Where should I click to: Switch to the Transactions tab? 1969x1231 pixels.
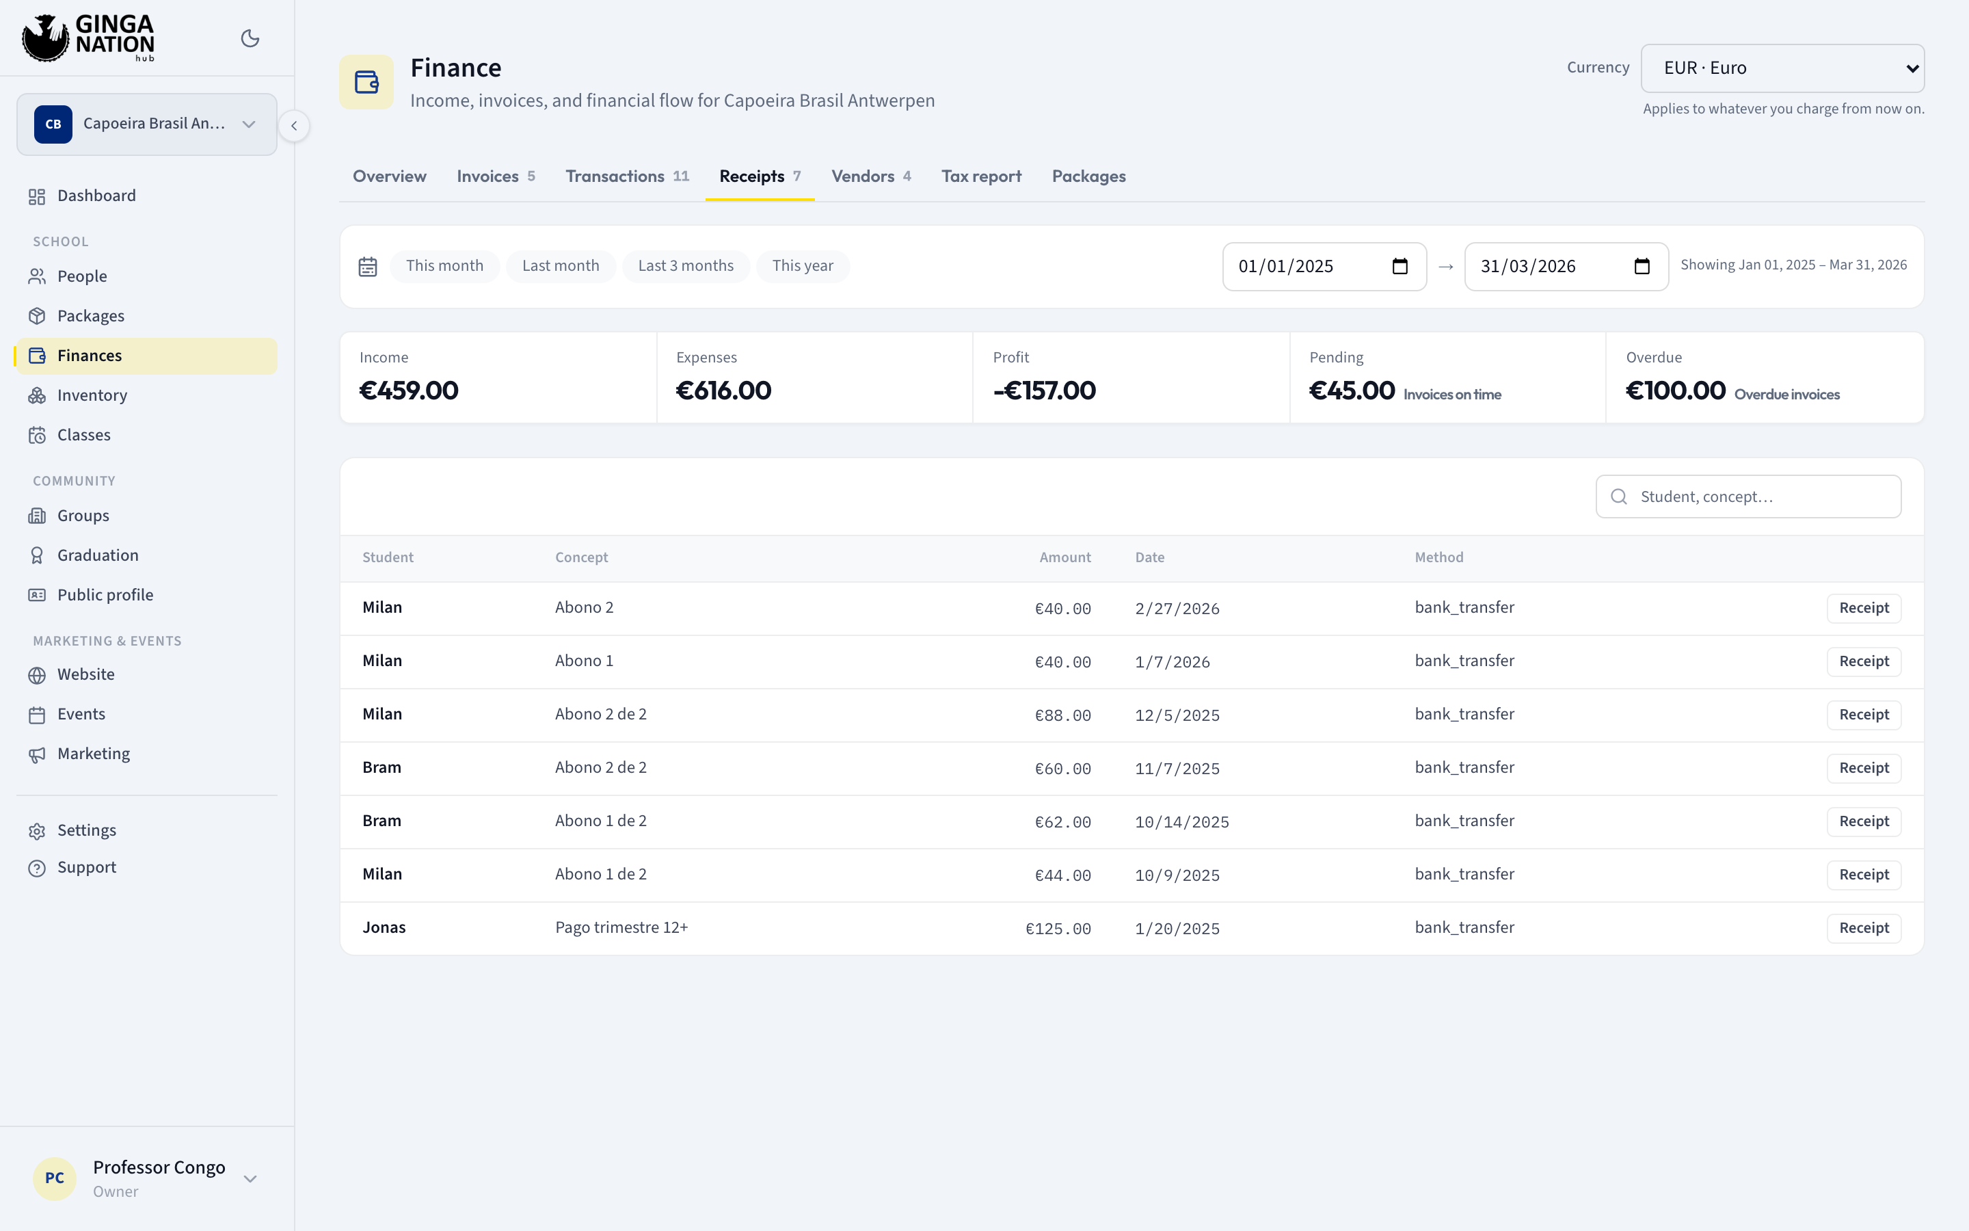click(628, 176)
